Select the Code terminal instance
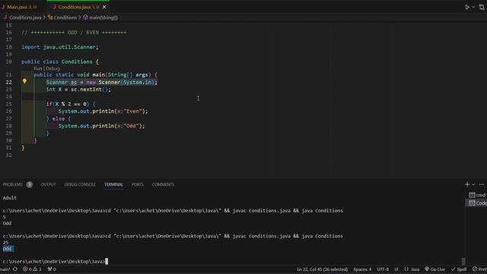487x274 pixels. 477,203
